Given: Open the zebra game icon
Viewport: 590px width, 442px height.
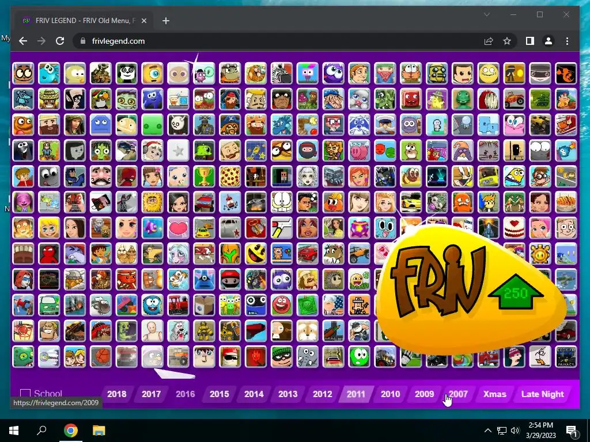Looking at the screenshot, I should pyautogui.click(x=281, y=73).
